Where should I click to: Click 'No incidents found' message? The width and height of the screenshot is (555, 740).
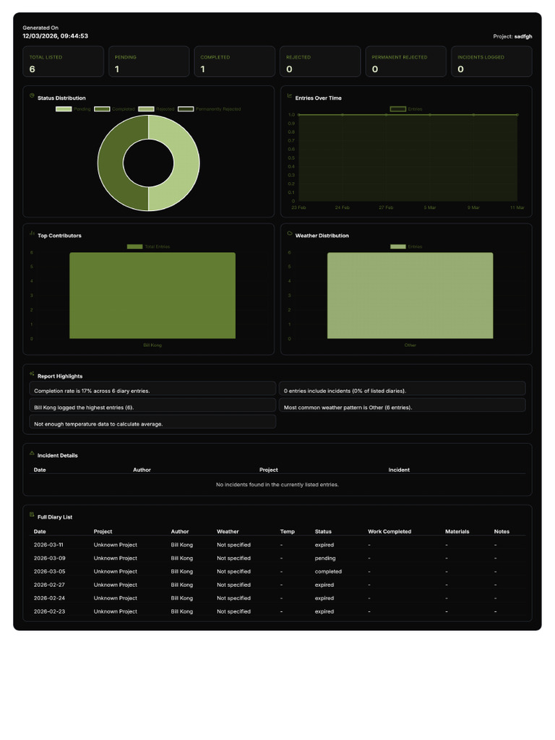pos(277,485)
